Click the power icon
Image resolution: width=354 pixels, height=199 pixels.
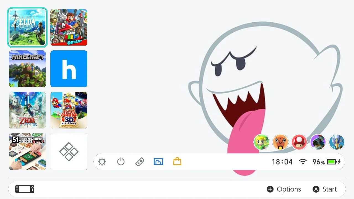click(121, 162)
